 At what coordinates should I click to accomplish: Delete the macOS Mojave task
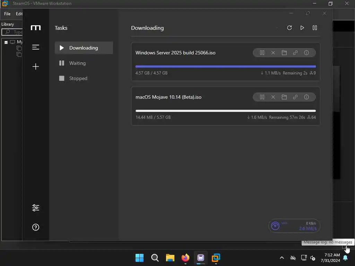[x=273, y=97]
